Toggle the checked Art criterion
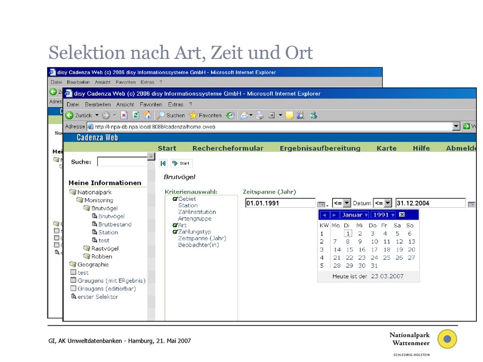 pyautogui.click(x=175, y=225)
